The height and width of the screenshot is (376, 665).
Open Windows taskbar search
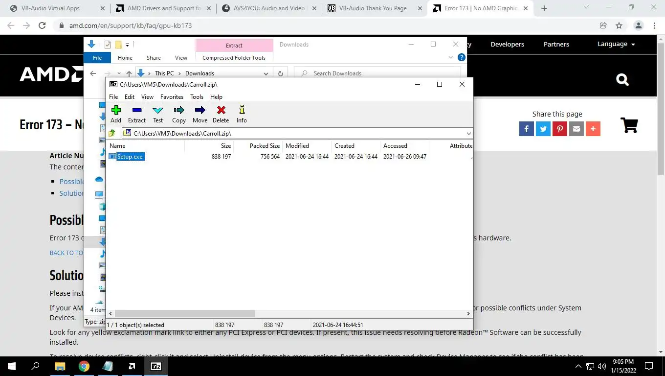pos(35,366)
